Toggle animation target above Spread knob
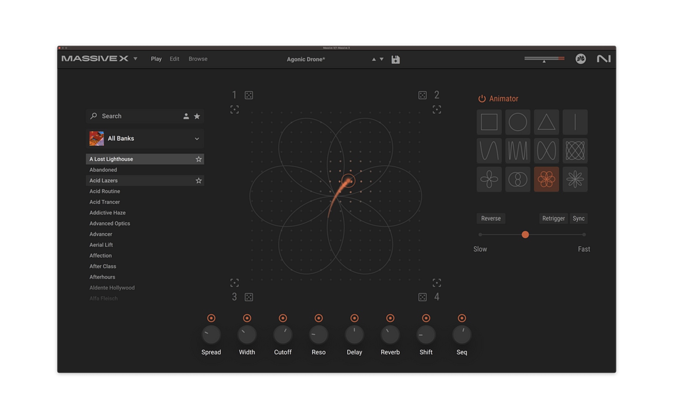The image size is (673, 420). pyautogui.click(x=211, y=318)
